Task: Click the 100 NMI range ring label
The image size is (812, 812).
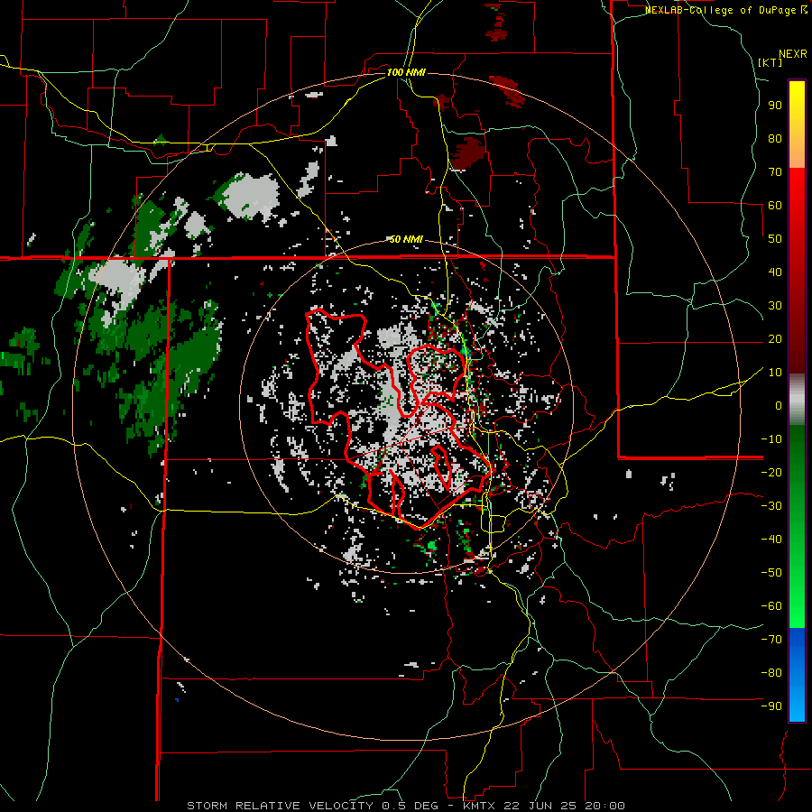Action: point(406,72)
